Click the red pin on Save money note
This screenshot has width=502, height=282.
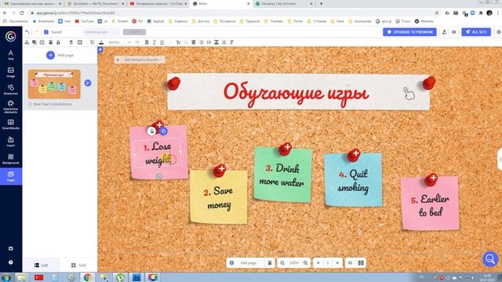click(220, 170)
